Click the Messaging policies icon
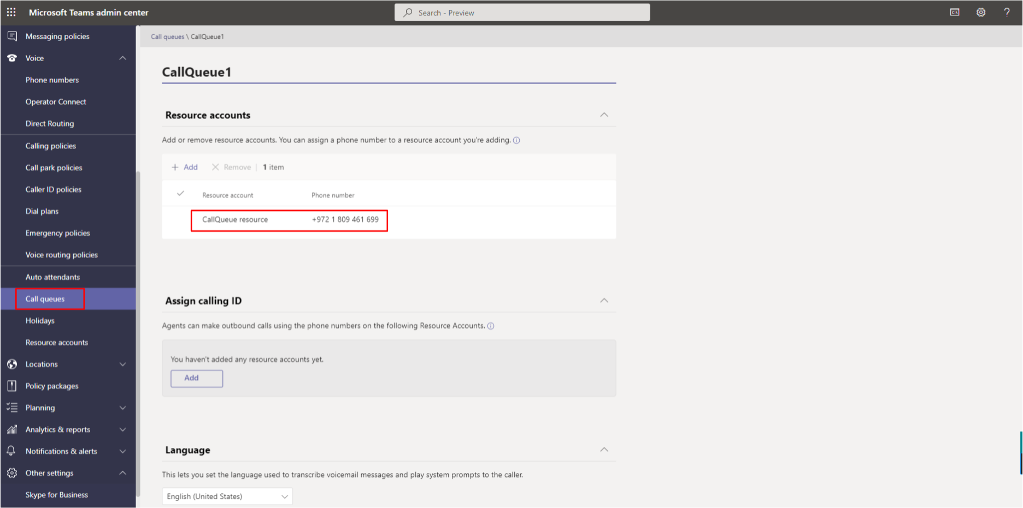Screen dimensions: 1023x508 tap(12, 36)
